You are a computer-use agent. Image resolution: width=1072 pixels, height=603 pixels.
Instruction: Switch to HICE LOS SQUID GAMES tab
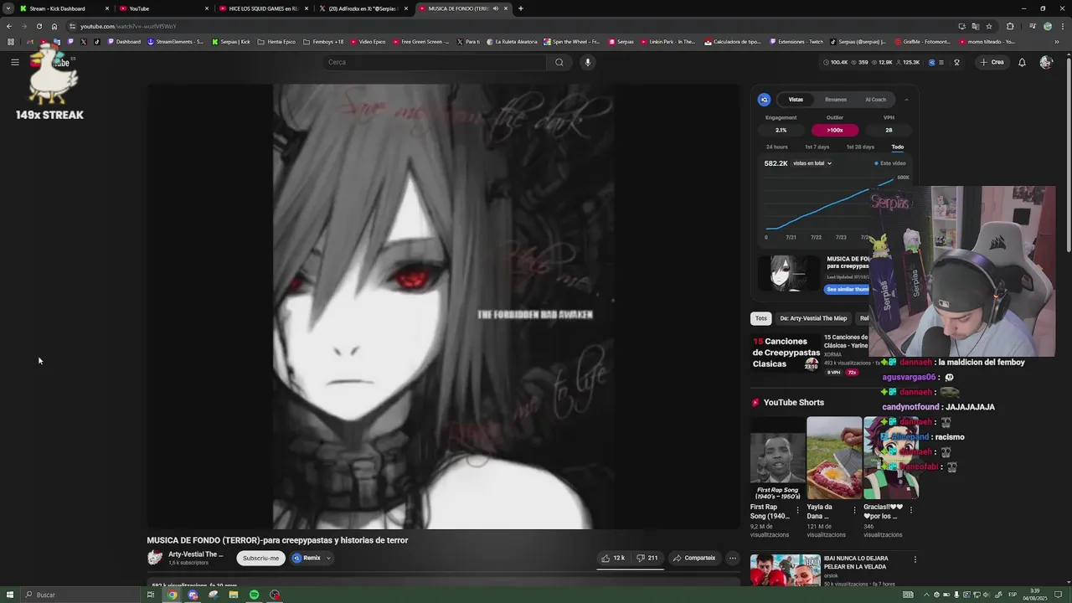pyautogui.click(x=263, y=8)
